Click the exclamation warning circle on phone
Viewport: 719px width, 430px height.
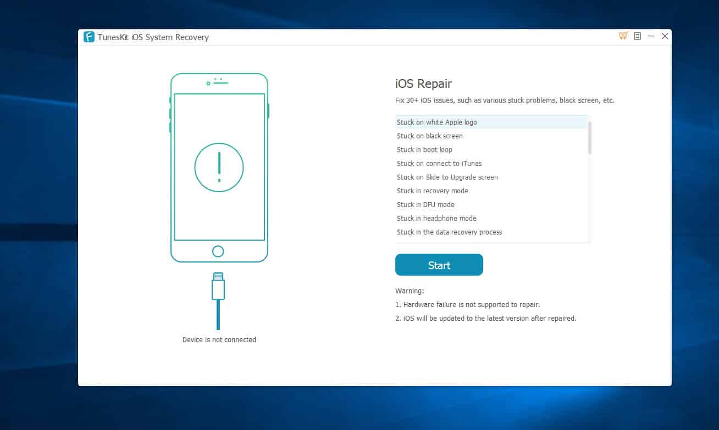[219, 167]
